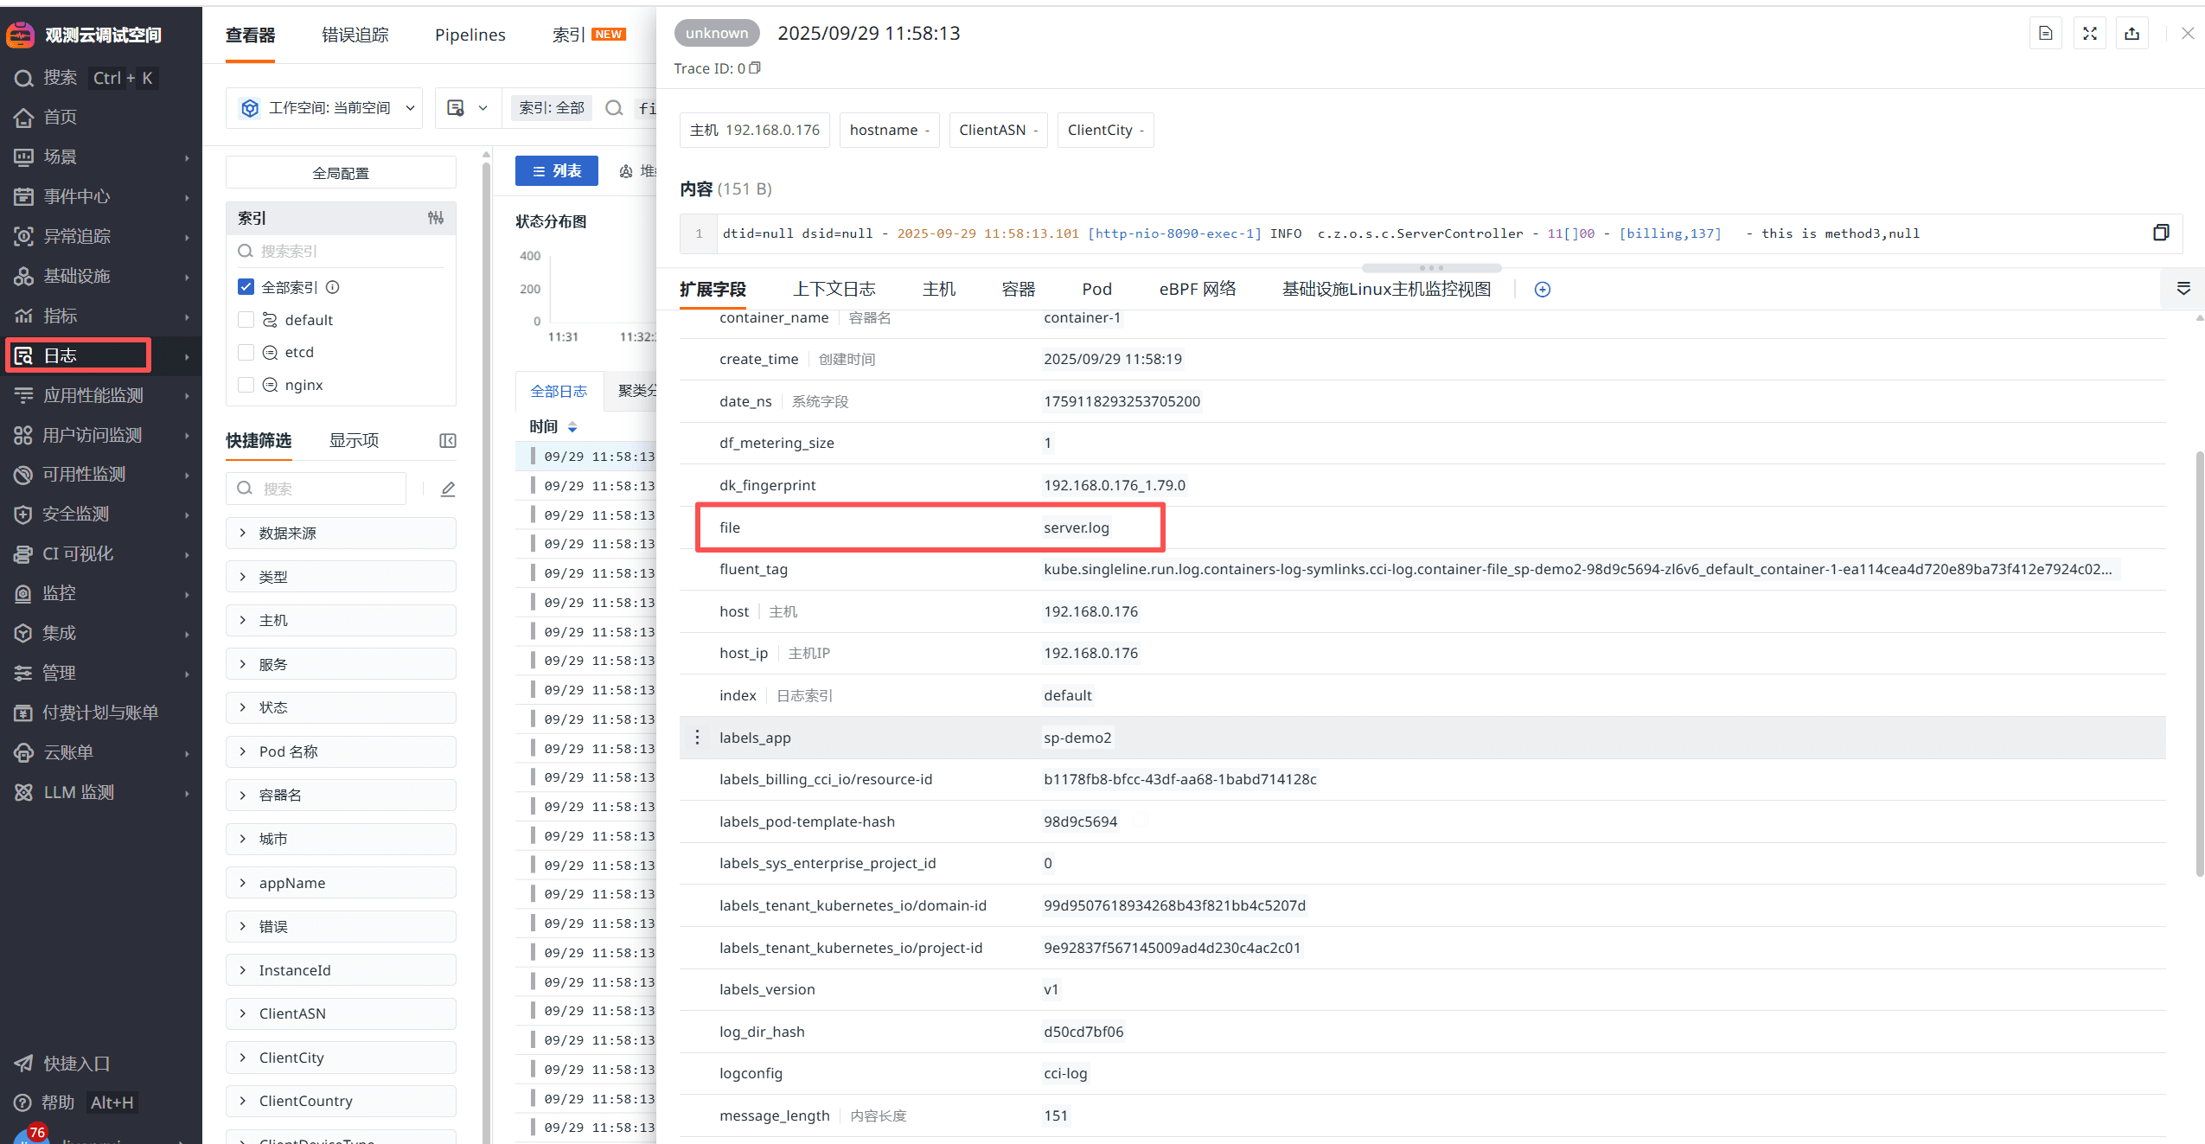Expand log detail to fullscreen

(2089, 34)
